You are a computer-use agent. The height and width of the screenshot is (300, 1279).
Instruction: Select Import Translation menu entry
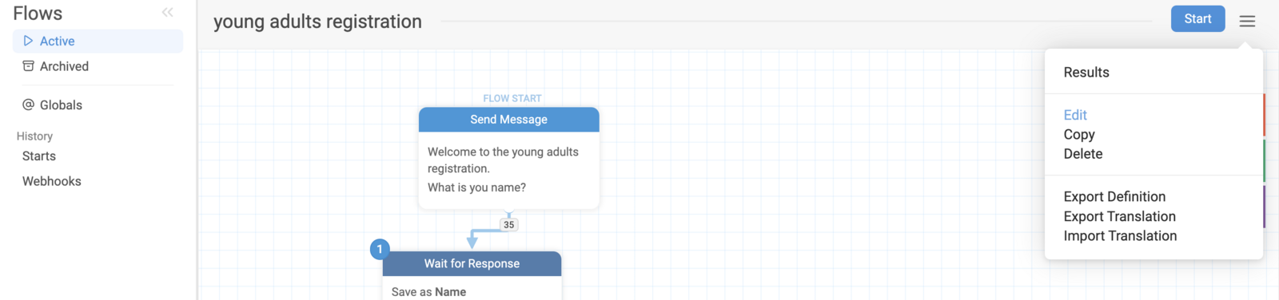coord(1120,236)
